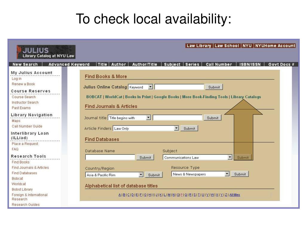Open the Law Library header link

click(x=199, y=46)
